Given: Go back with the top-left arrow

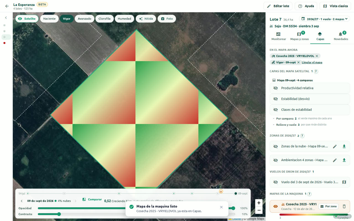Looking at the screenshot, I should [x=7, y=6].
